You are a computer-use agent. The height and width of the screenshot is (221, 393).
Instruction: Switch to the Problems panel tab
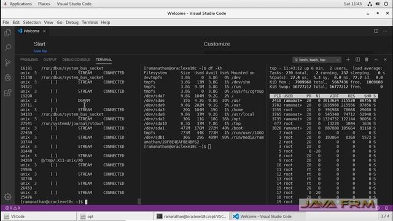point(29,60)
